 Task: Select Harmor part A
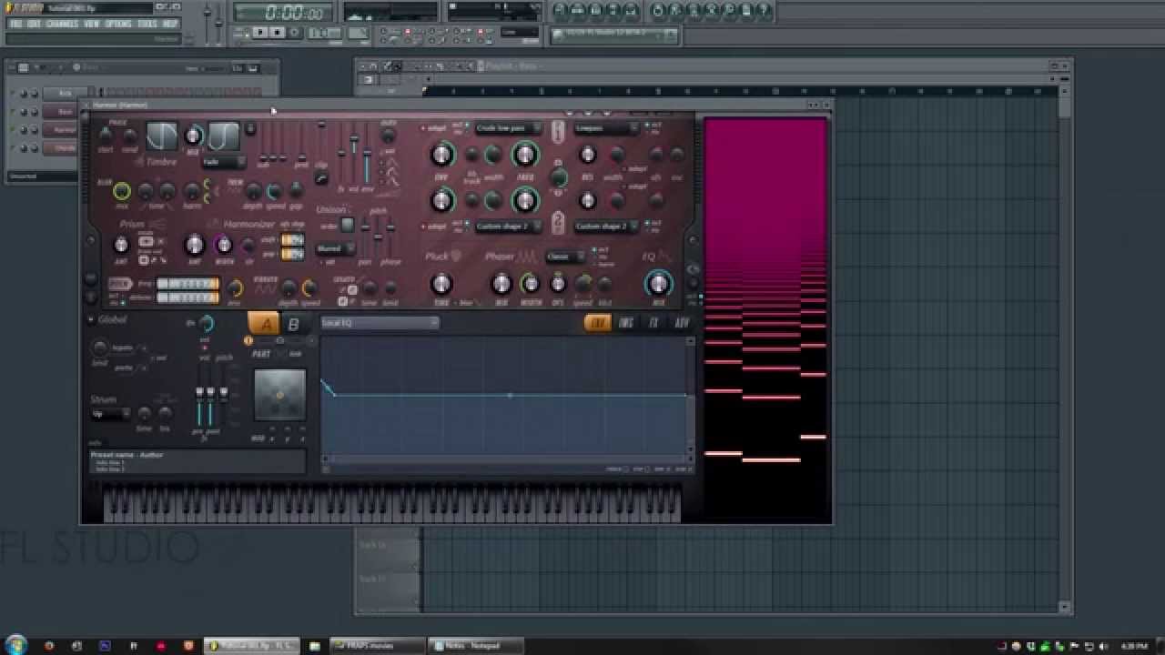click(x=263, y=323)
